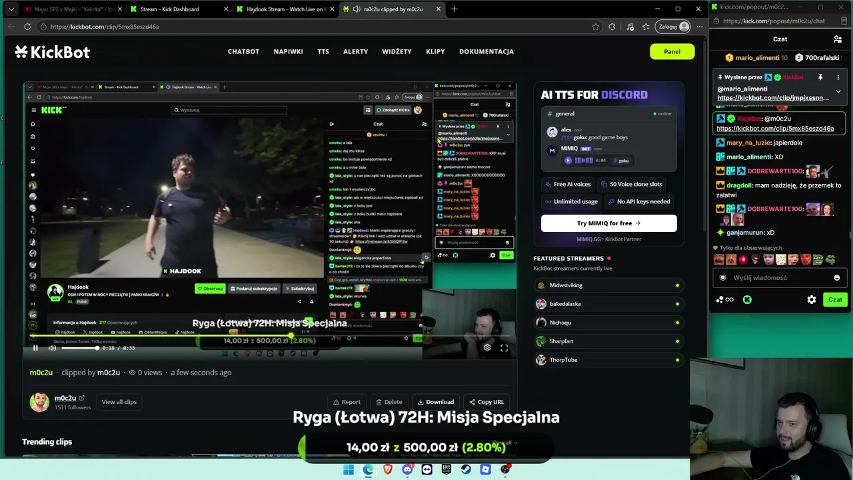Open featured streamer Midwstviking
This screenshot has height=480, width=853.
608,285
